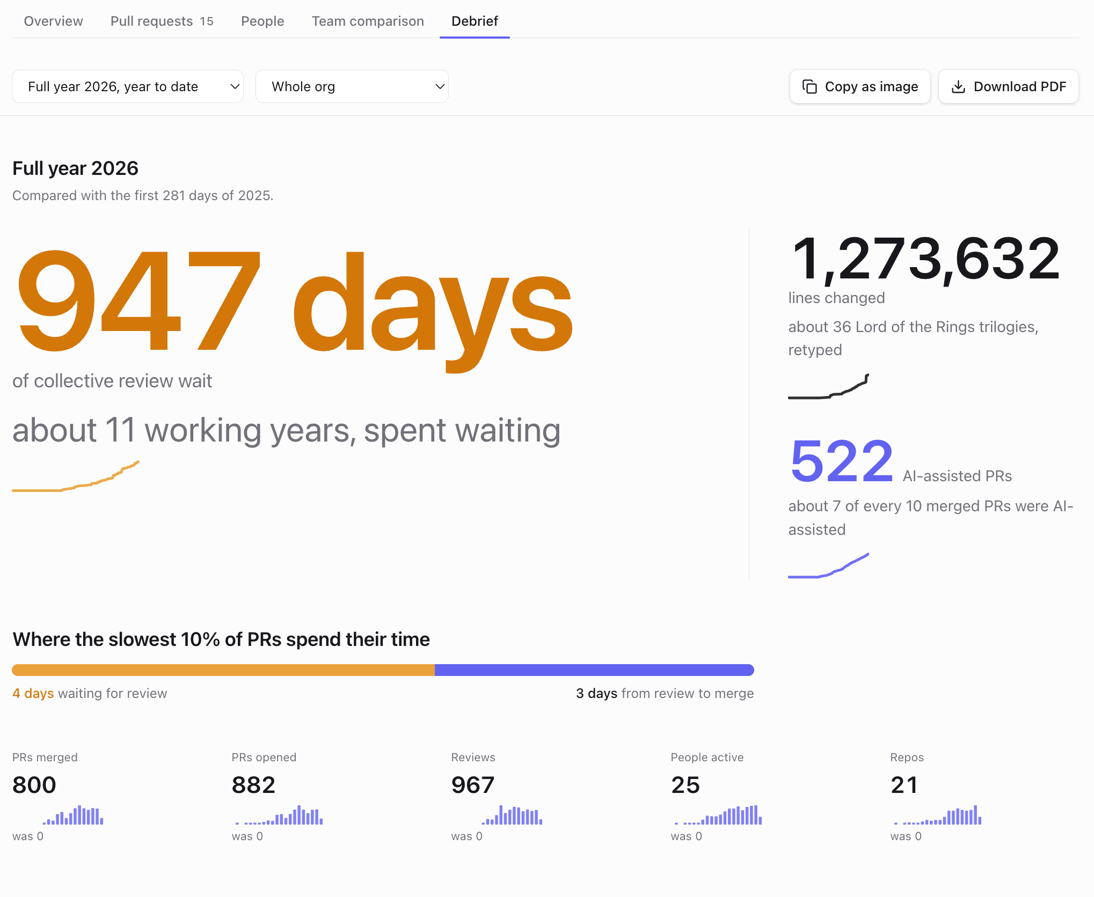Click the Copy as image button label
This screenshot has height=897, width=1094.
coord(871,86)
